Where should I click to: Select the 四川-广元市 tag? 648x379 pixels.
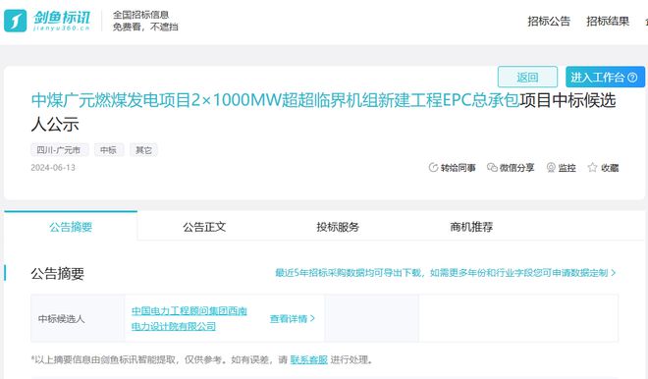pyautogui.click(x=59, y=149)
